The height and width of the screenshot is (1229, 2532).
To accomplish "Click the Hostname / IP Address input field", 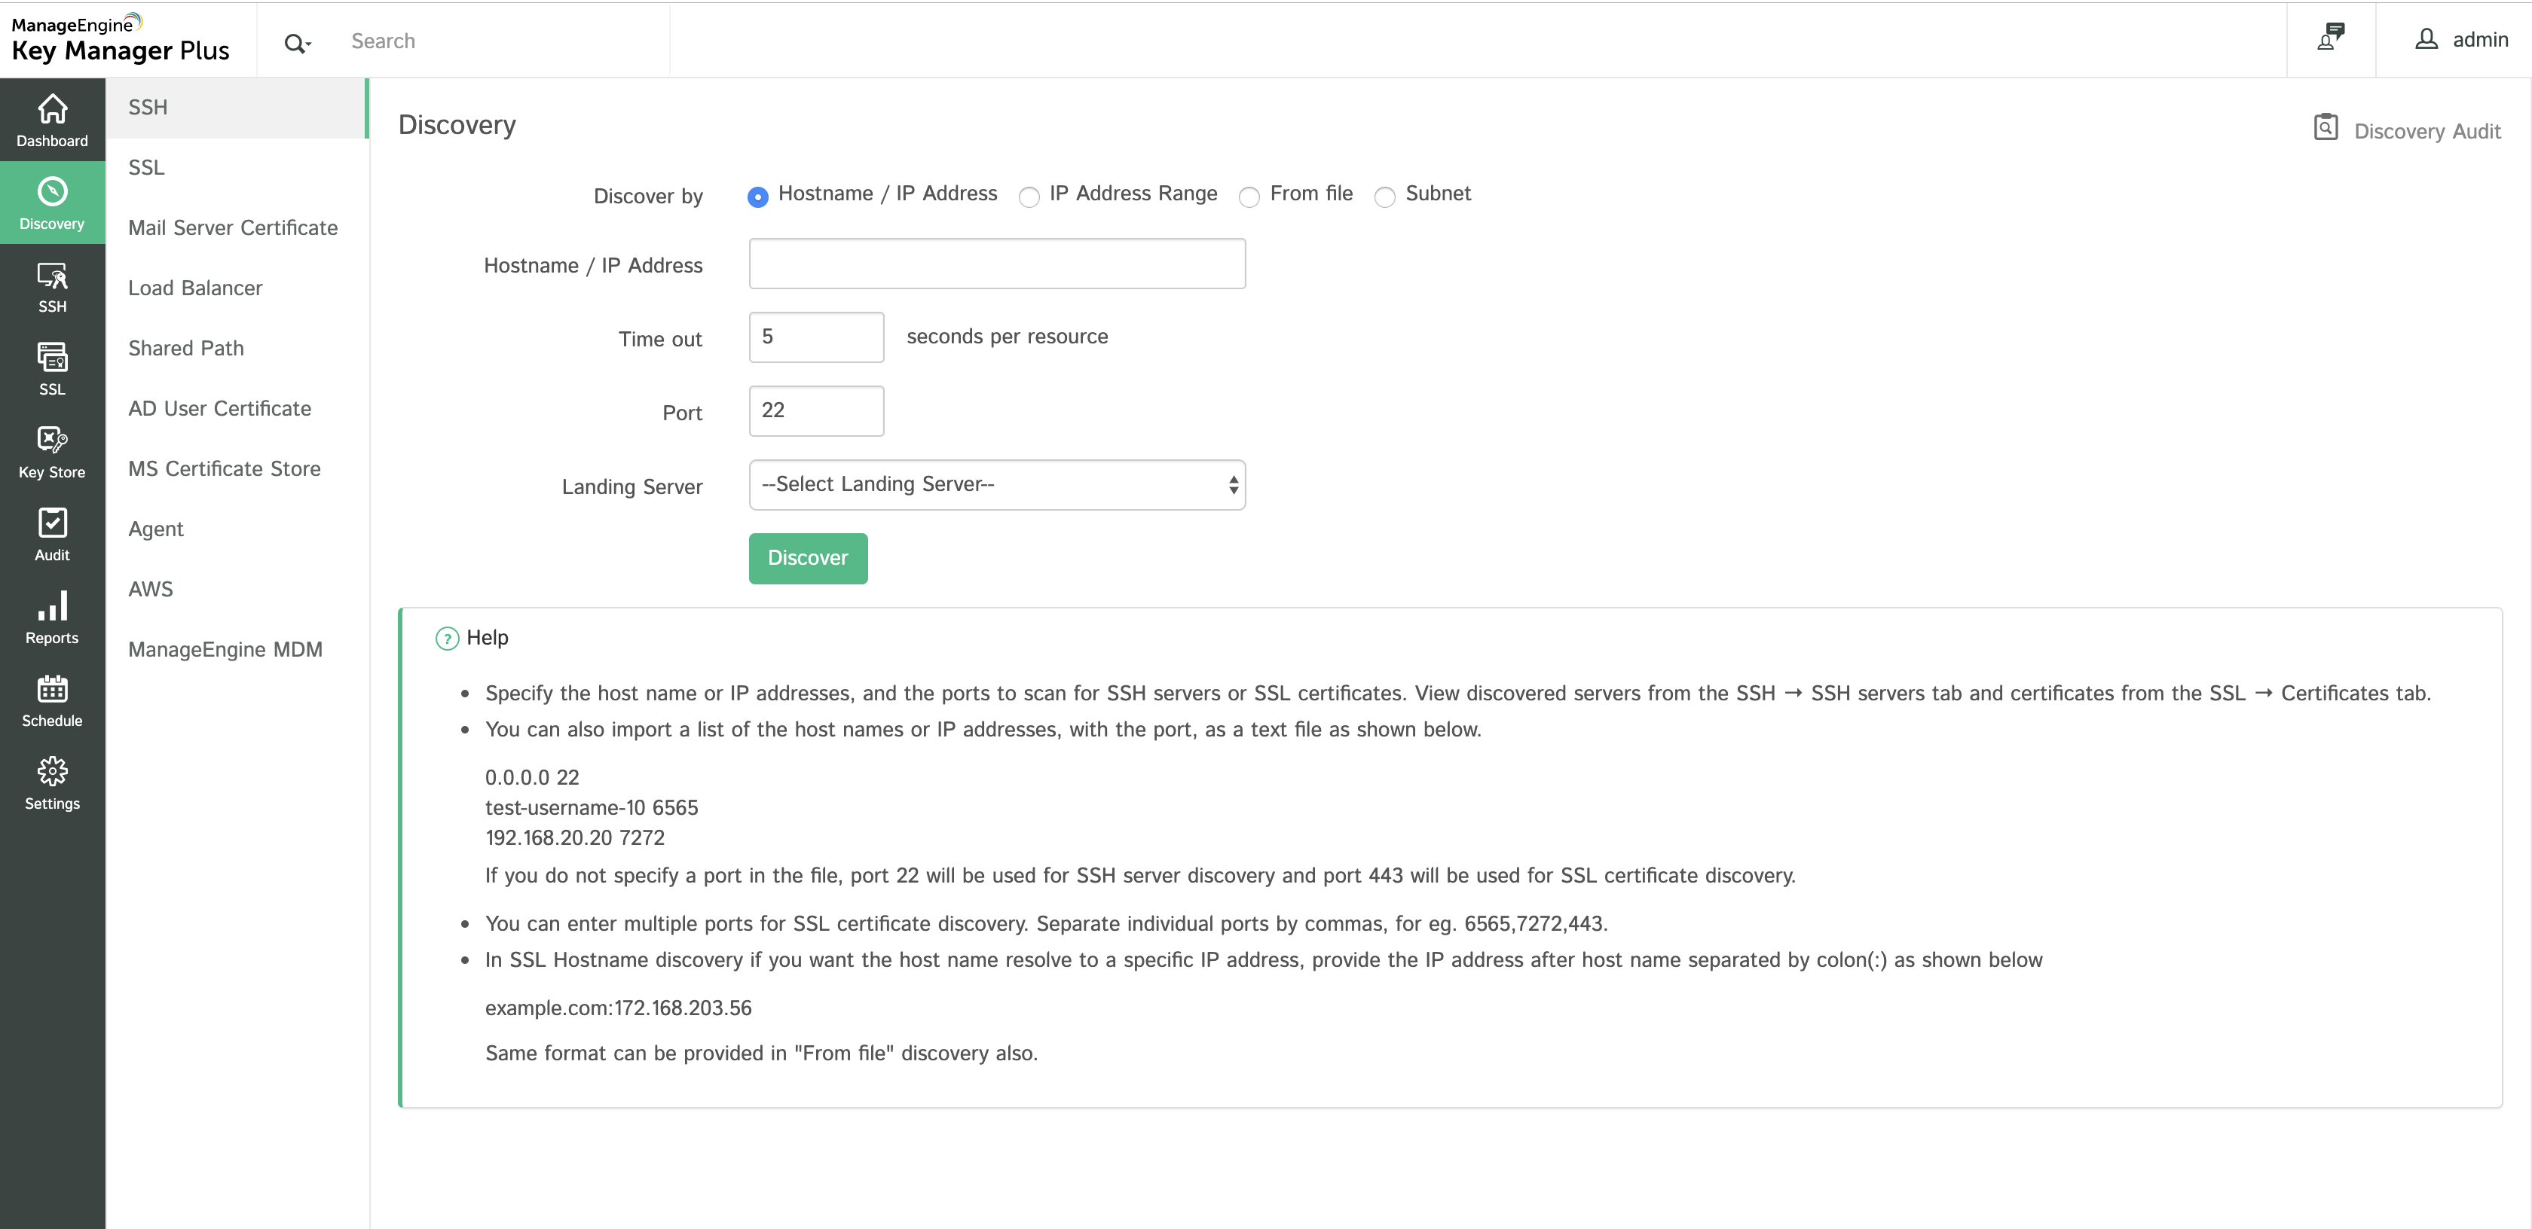I will pyautogui.click(x=995, y=264).
